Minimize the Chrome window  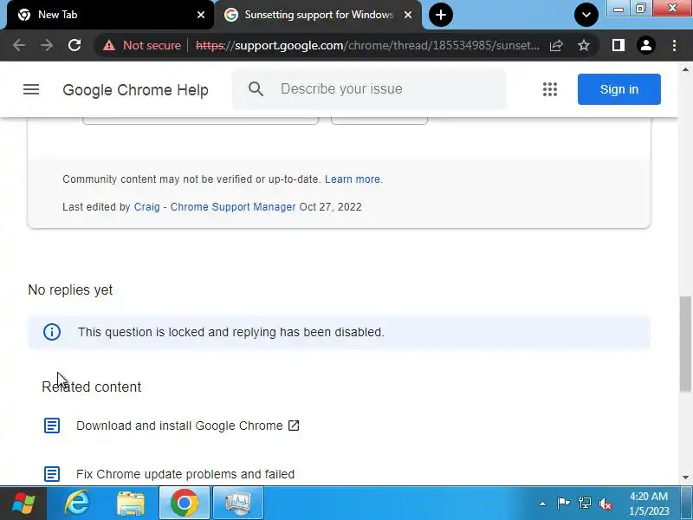(619, 8)
